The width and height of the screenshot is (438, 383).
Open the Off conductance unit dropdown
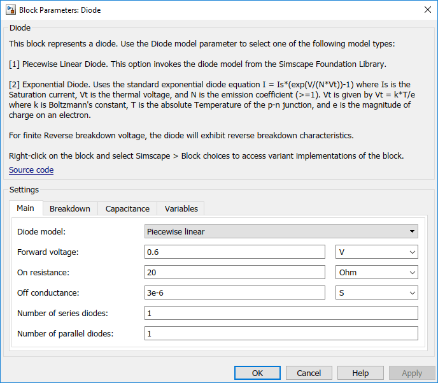pyautogui.click(x=376, y=293)
